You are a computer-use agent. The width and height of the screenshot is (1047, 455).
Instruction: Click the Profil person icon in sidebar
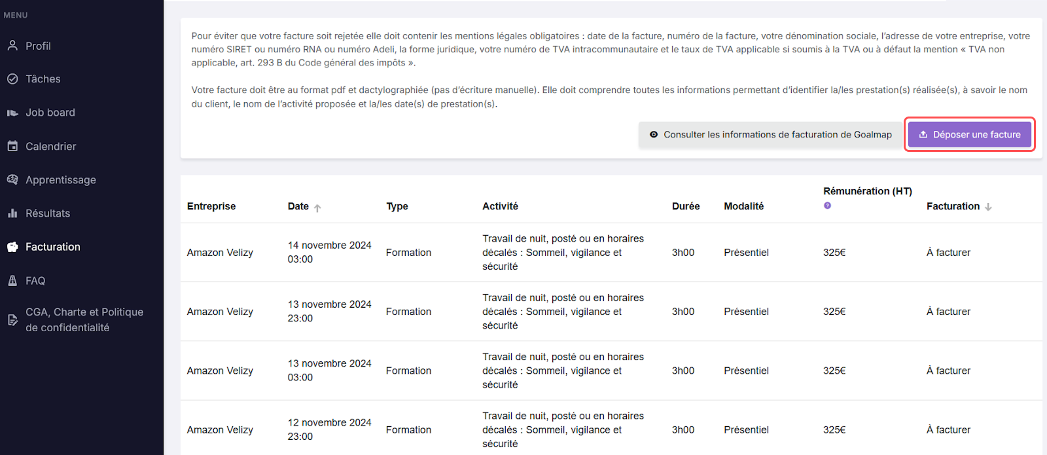tap(12, 46)
